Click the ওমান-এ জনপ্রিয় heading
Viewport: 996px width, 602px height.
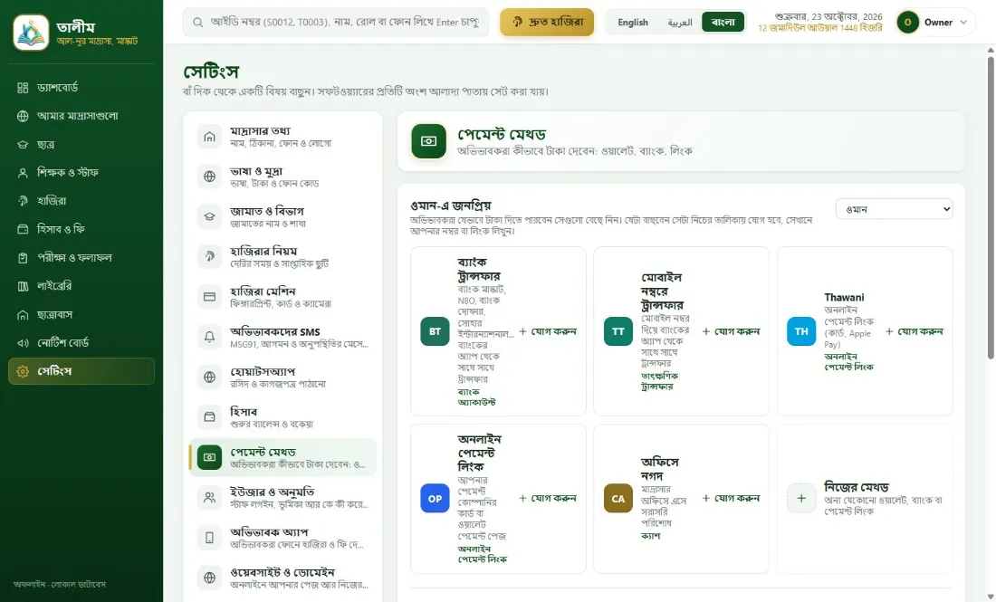(x=451, y=205)
